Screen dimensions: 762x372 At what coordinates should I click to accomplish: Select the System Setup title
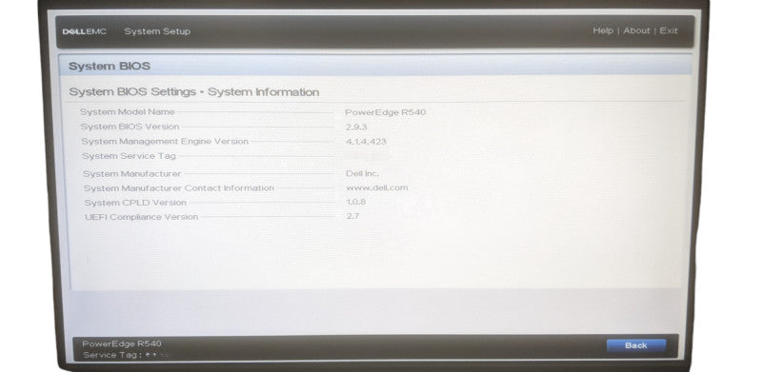(157, 31)
